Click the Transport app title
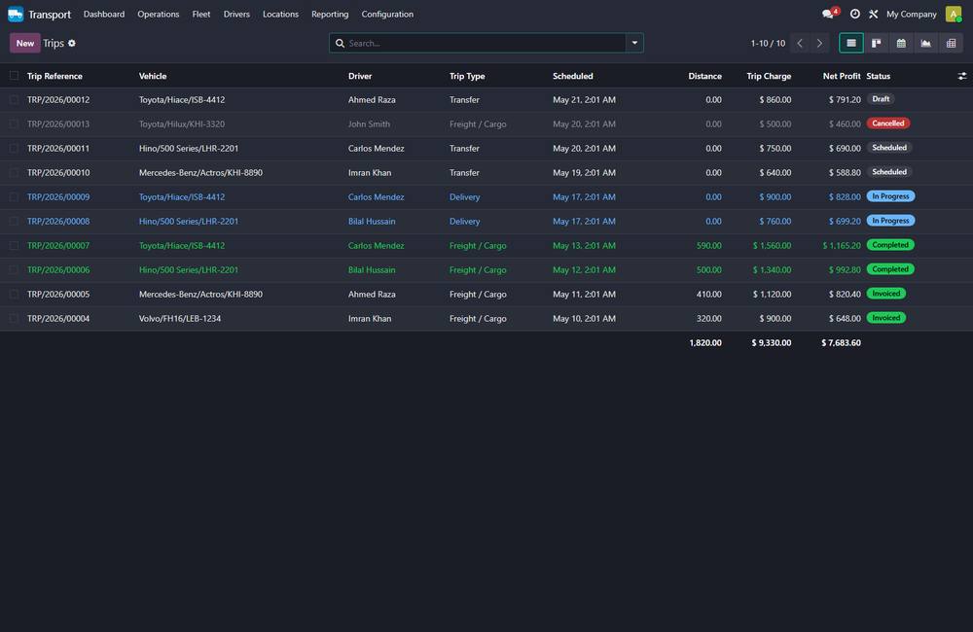Viewport: 973px width, 632px height. 50,15
